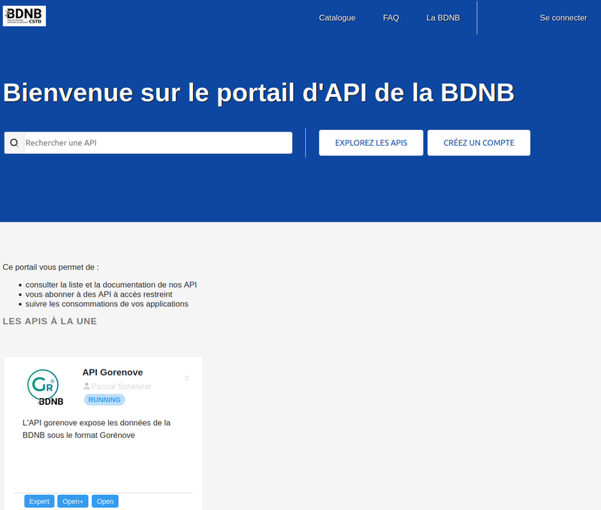Select the RUNNING status badge

click(104, 400)
